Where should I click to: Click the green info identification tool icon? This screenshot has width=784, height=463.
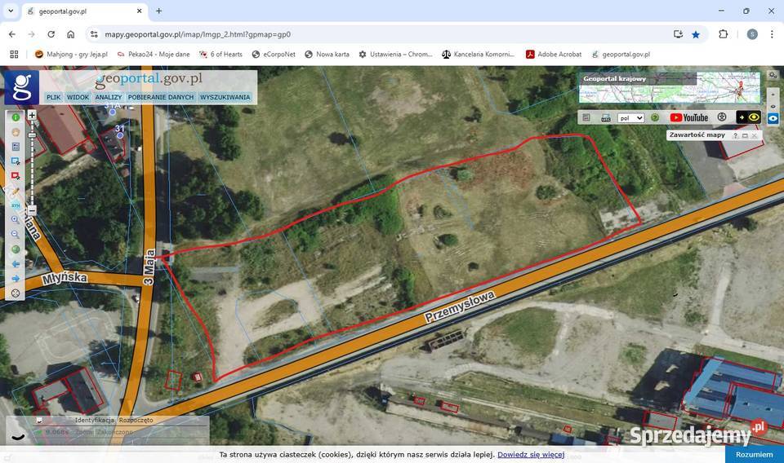click(16, 117)
